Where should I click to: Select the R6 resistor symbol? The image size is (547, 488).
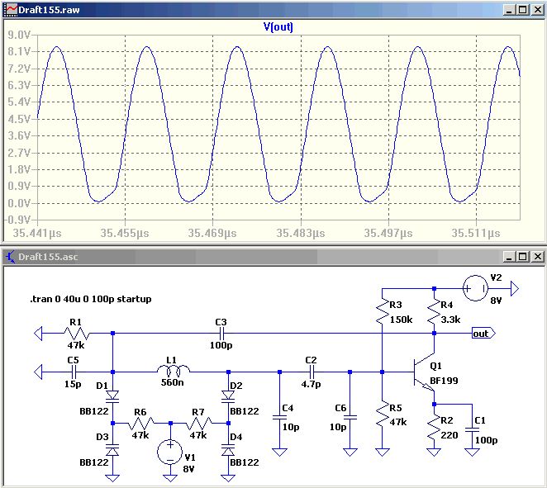[x=141, y=423]
